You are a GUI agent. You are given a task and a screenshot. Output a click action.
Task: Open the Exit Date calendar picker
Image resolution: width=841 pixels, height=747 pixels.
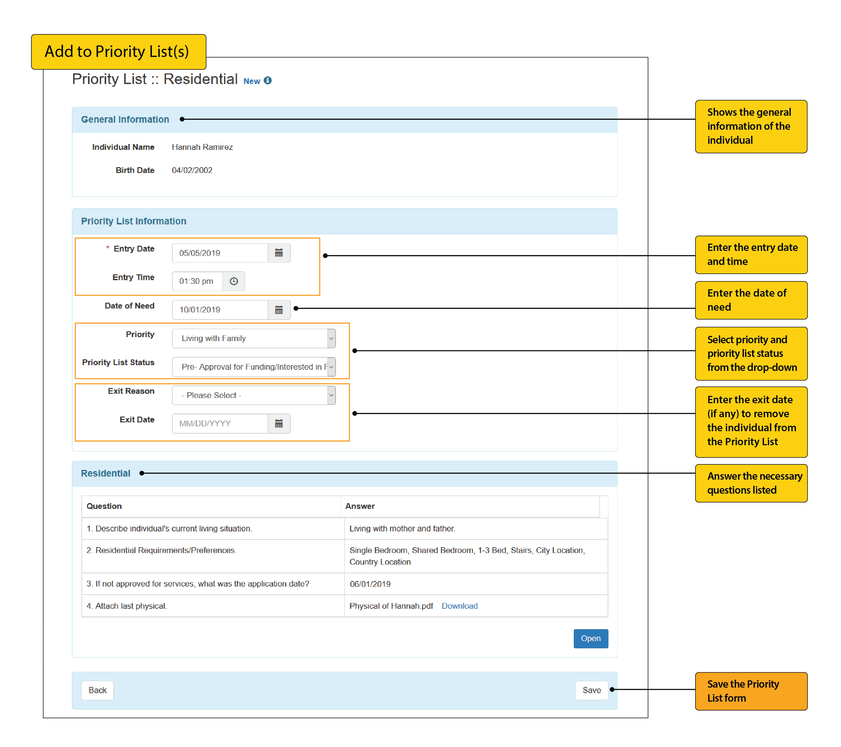[x=279, y=424]
